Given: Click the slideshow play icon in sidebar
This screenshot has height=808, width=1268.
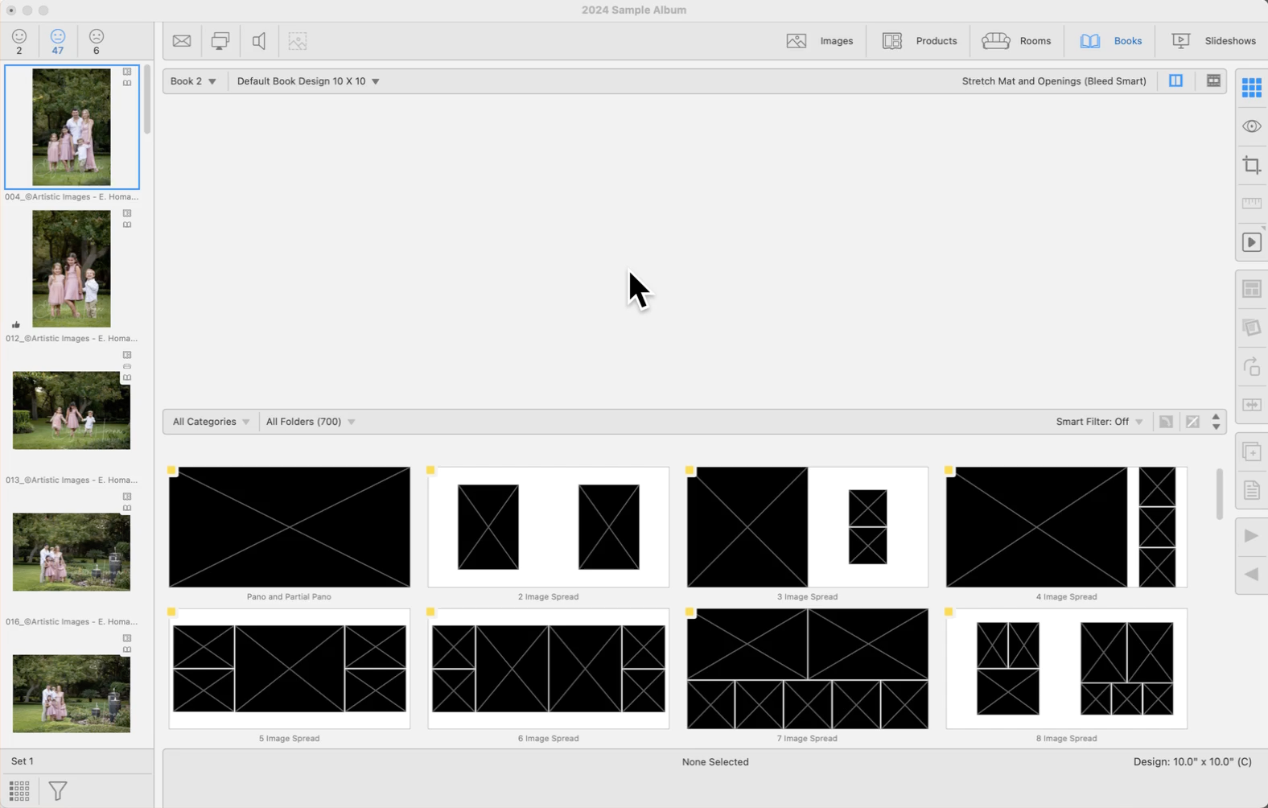Looking at the screenshot, I should (x=1251, y=243).
